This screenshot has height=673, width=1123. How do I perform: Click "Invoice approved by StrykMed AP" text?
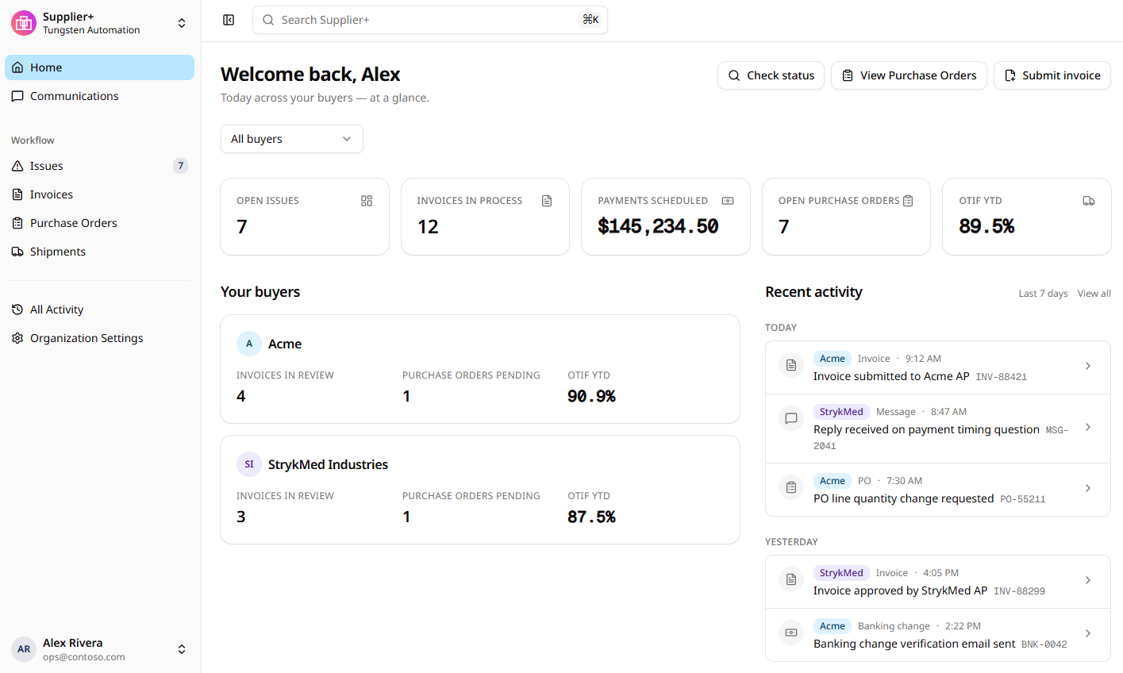point(901,590)
